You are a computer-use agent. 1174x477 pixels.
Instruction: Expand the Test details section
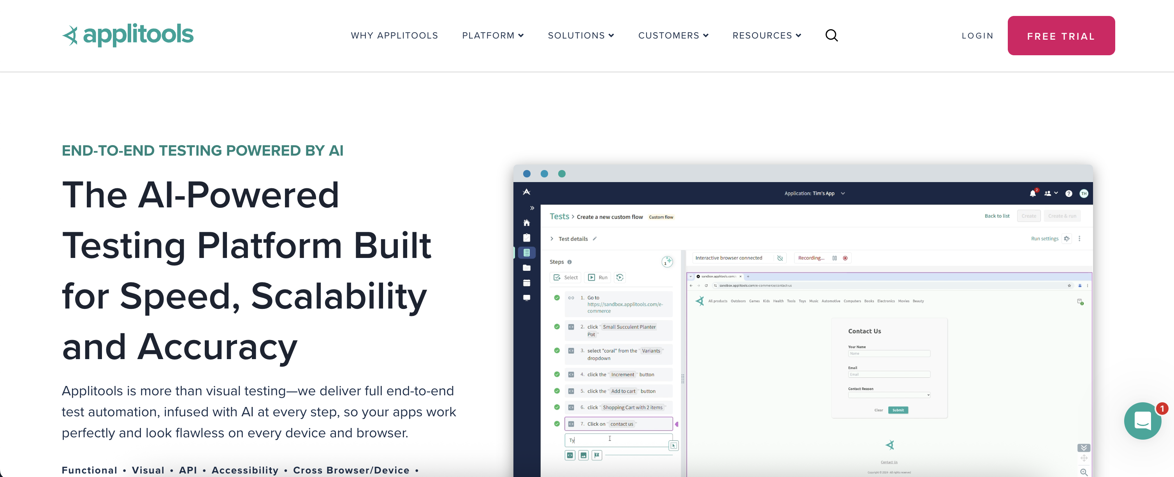pyautogui.click(x=552, y=239)
